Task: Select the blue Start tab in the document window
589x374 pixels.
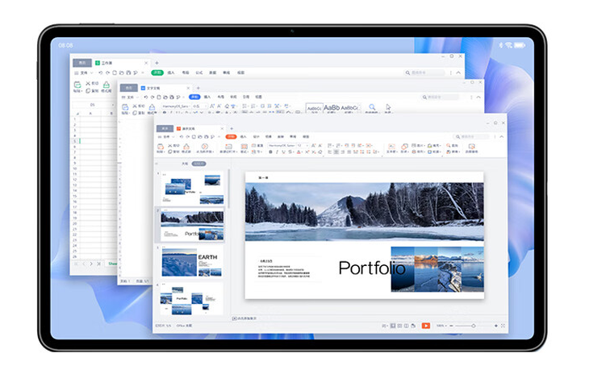Action: 194,97
